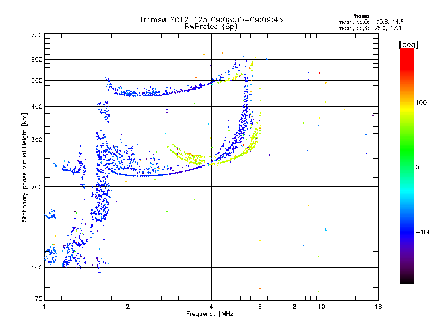Click the colorbar label '-100'
Screen dimensions: 445x334
424,232
